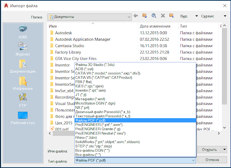
Task: Sort by the Имя column header
Action: 93,26
